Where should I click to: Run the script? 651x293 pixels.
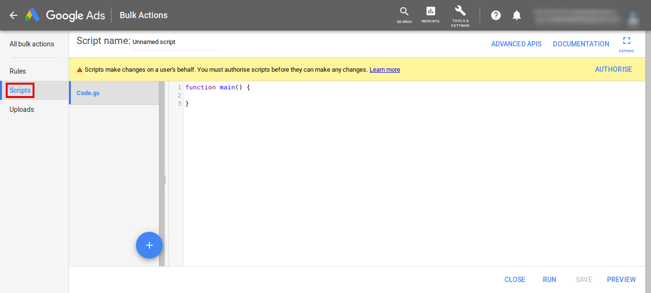(549, 279)
